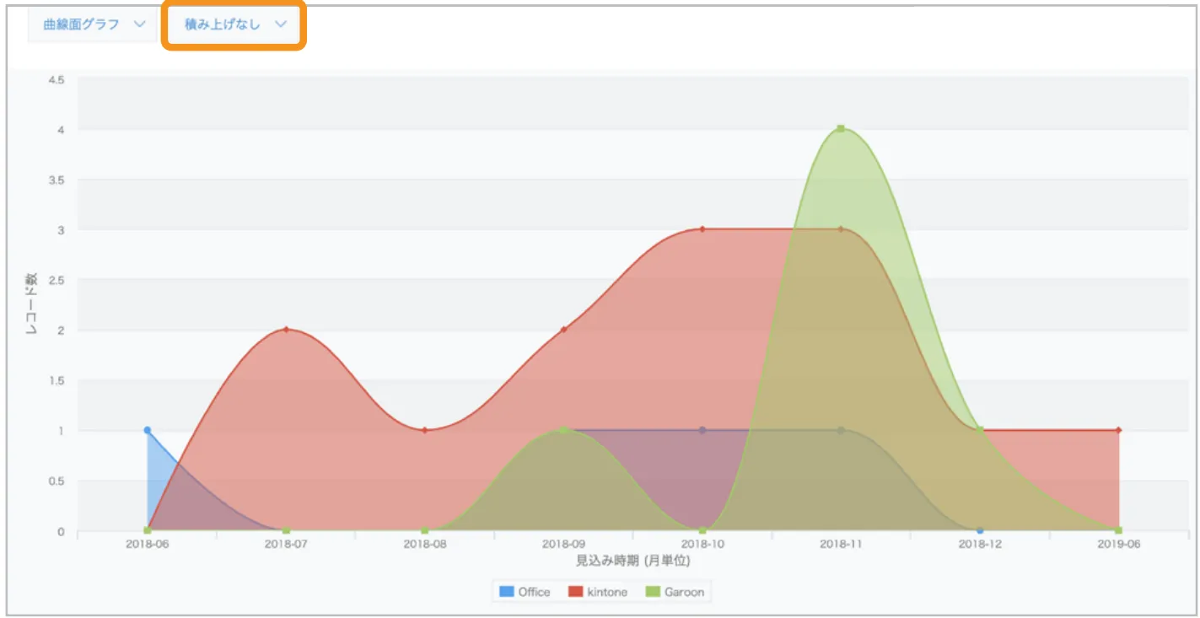The image size is (1200, 618).
Task: Toggle the kintone series in the legend
Action: (598, 592)
